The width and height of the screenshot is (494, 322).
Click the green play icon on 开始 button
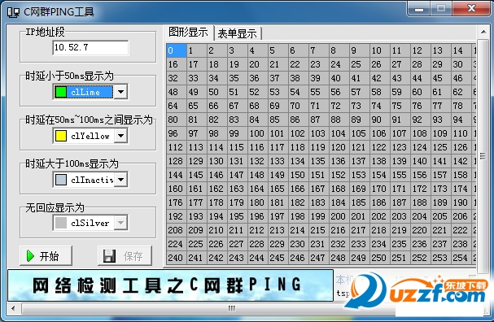(31, 256)
